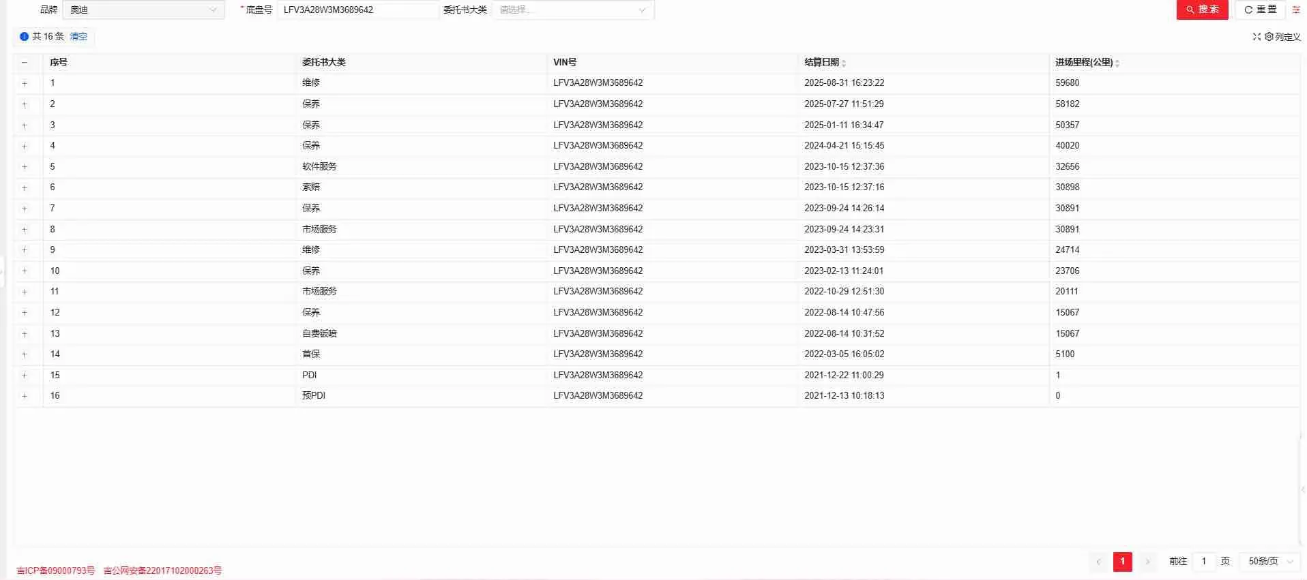Expand row 3 with the plus icon
The image size is (1307, 580).
coord(25,125)
